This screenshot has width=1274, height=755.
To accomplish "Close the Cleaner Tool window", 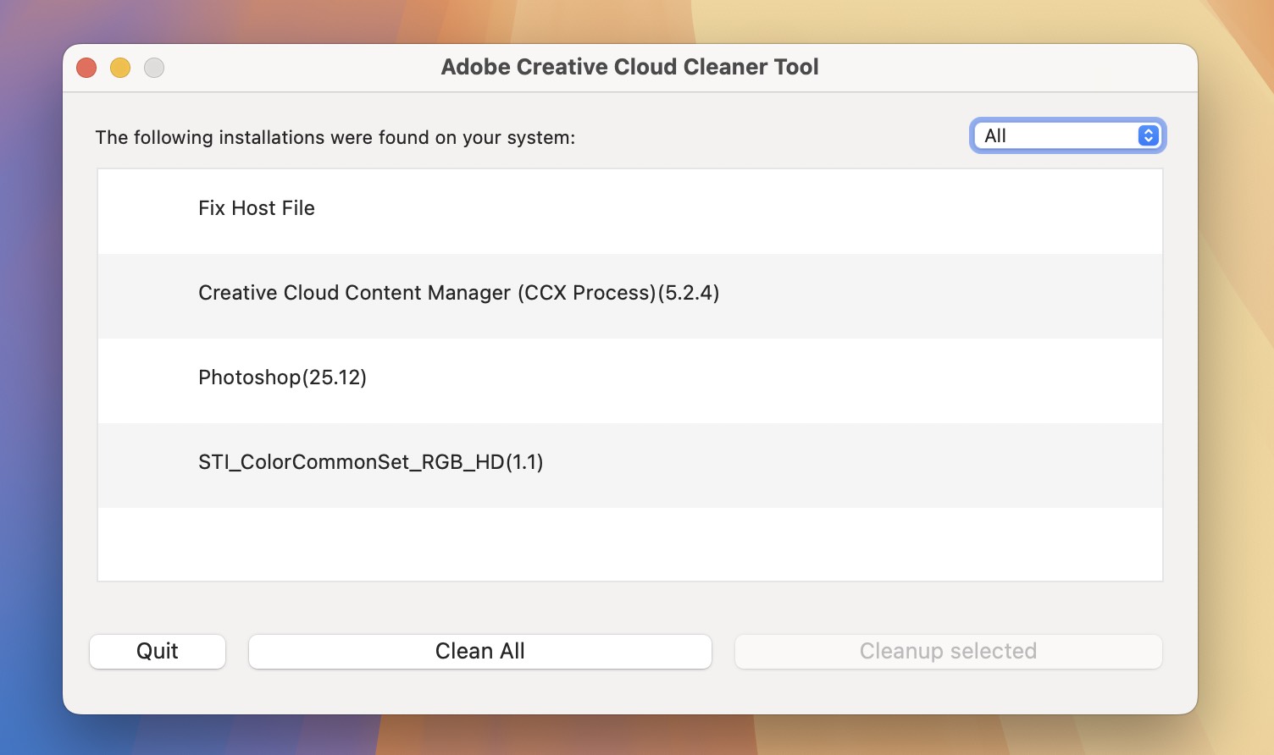I will (x=86, y=68).
